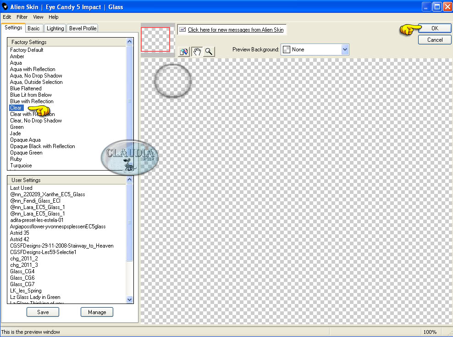Choose Aqua, Outside Selection preset
453x337 pixels.
[36, 82]
